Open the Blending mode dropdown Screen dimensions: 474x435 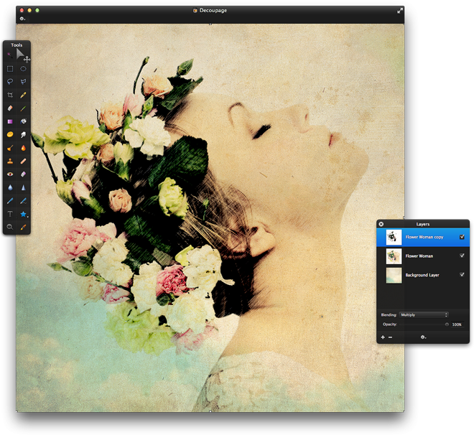click(x=424, y=314)
